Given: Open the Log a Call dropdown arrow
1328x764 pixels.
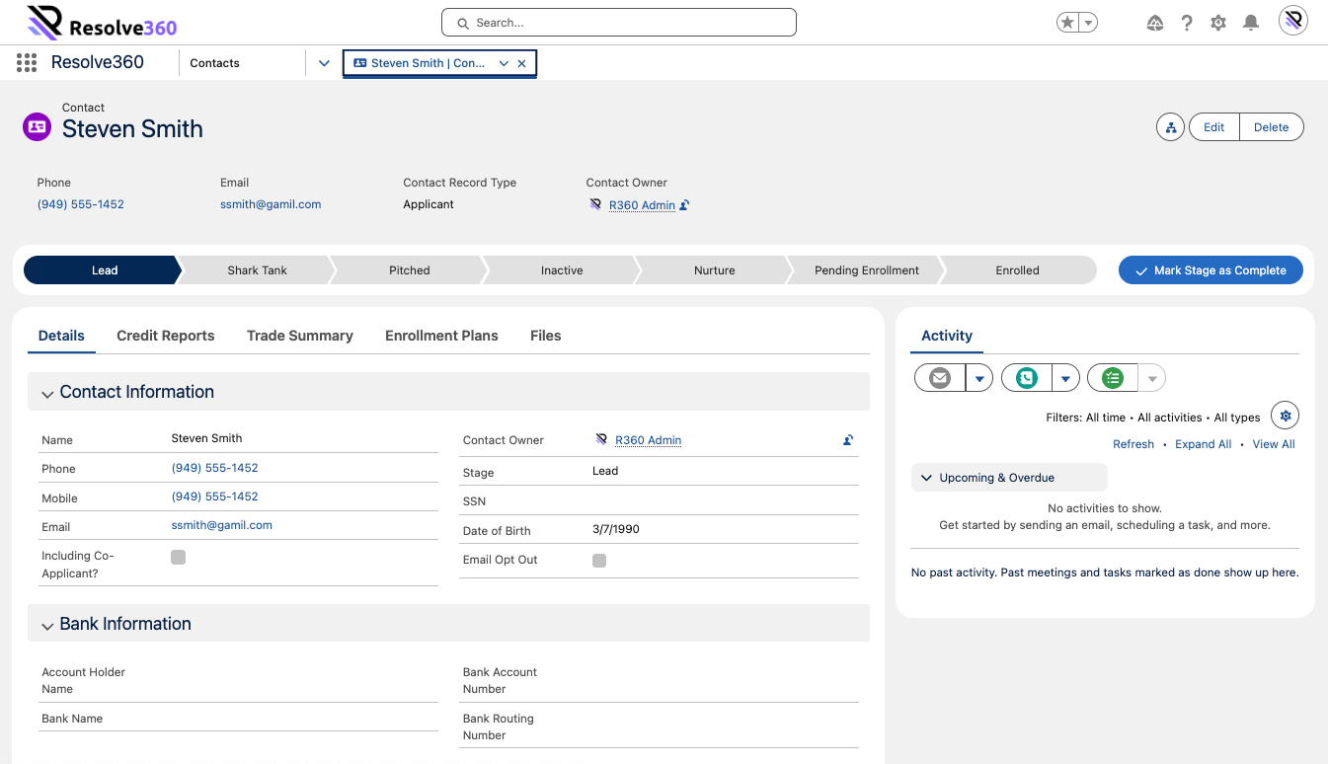Looking at the screenshot, I should click(x=1065, y=378).
